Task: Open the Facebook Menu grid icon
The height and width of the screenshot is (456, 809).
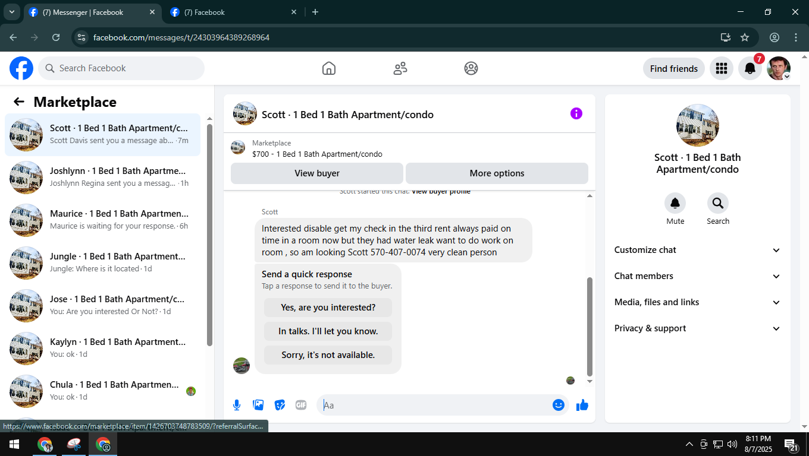Action: coord(722,69)
